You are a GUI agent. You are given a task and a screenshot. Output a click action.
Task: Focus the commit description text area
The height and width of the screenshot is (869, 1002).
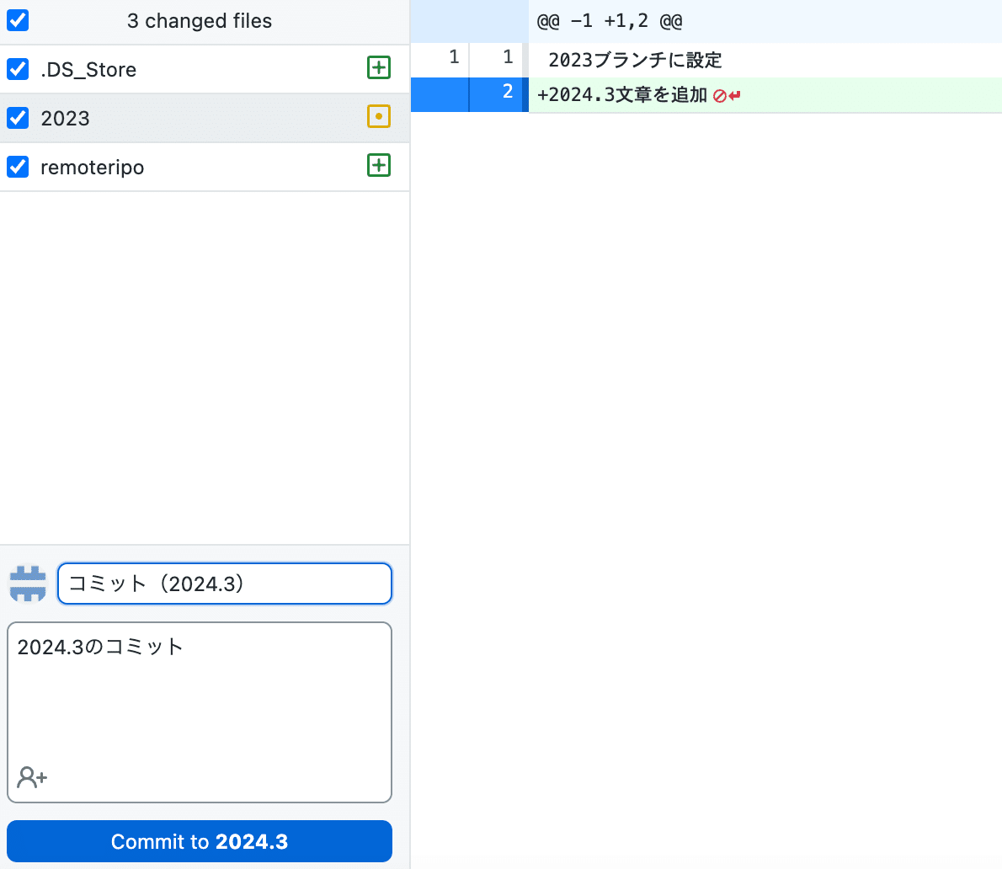tap(200, 712)
